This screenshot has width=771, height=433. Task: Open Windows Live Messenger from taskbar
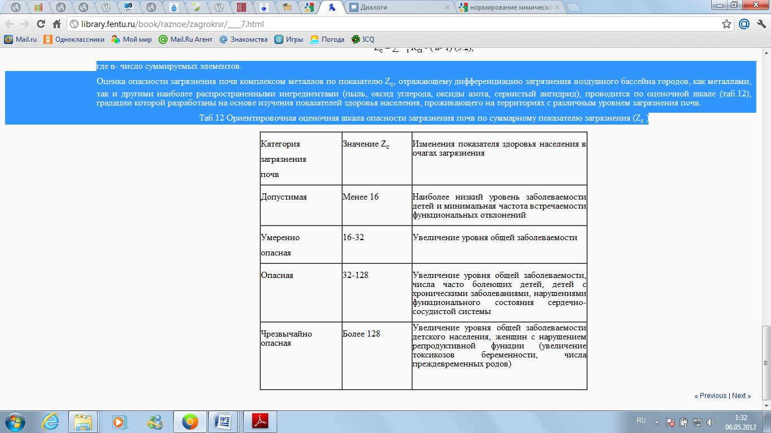click(155, 421)
